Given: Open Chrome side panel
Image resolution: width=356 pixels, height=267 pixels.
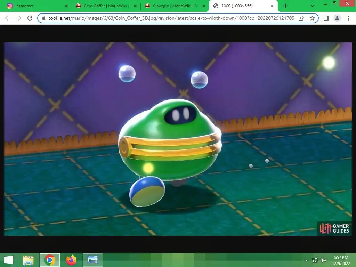Looking at the screenshot, I should point(326,18).
